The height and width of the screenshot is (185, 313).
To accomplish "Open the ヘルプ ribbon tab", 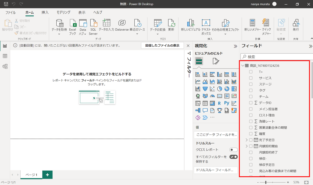I will coord(98,13).
